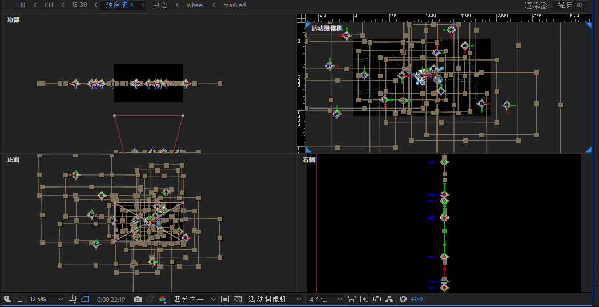Toggle the transparency grid checkerboard
The height and width of the screenshot is (307, 599).
coord(238,299)
